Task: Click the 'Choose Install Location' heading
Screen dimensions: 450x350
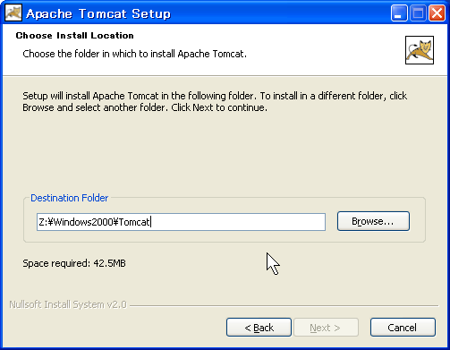Action: click(75, 36)
